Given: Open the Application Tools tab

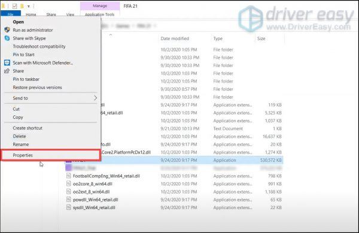Looking at the screenshot, I should [x=99, y=14].
